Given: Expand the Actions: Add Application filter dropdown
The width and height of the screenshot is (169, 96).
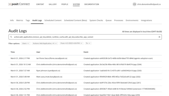Looking at the screenshot, I should [45, 43].
